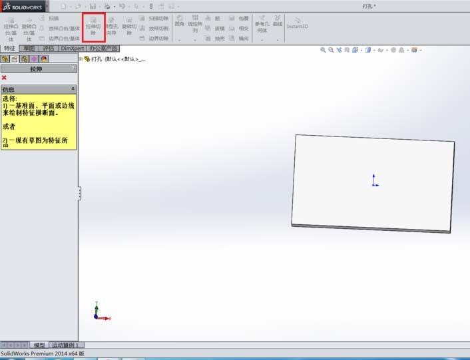
Task: Click the 旋转凸台/基体 revolve boss tool
Action: (x=29, y=29)
